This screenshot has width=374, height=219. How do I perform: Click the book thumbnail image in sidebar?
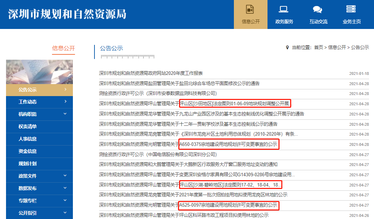pyautogui.click(x=39, y=72)
